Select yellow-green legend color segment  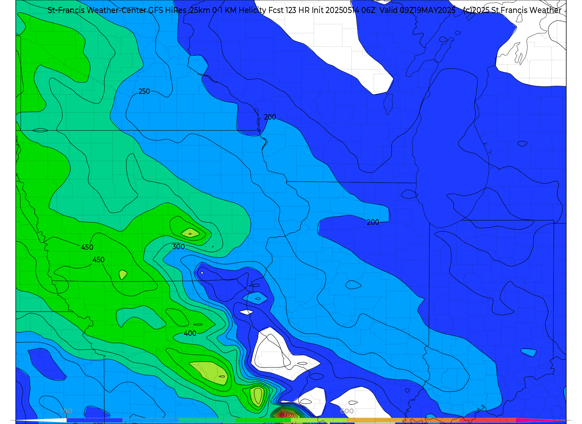319,420
